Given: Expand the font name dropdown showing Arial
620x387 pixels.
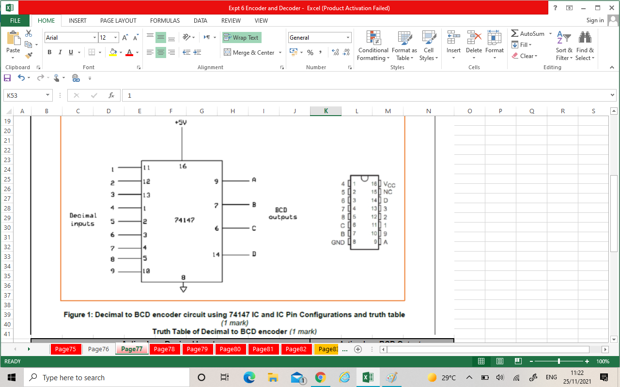Looking at the screenshot, I should [x=94, y=38].
